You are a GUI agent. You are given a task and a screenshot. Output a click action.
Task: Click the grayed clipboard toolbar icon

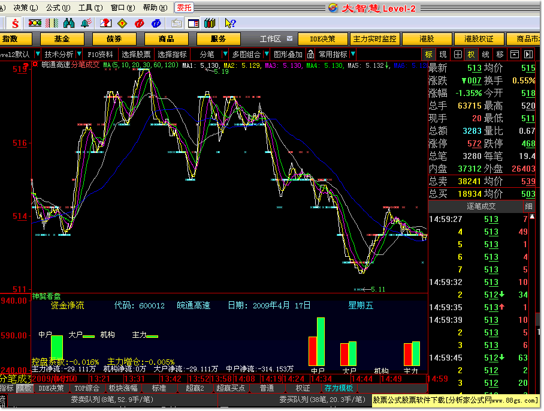[x=176, y=23]
